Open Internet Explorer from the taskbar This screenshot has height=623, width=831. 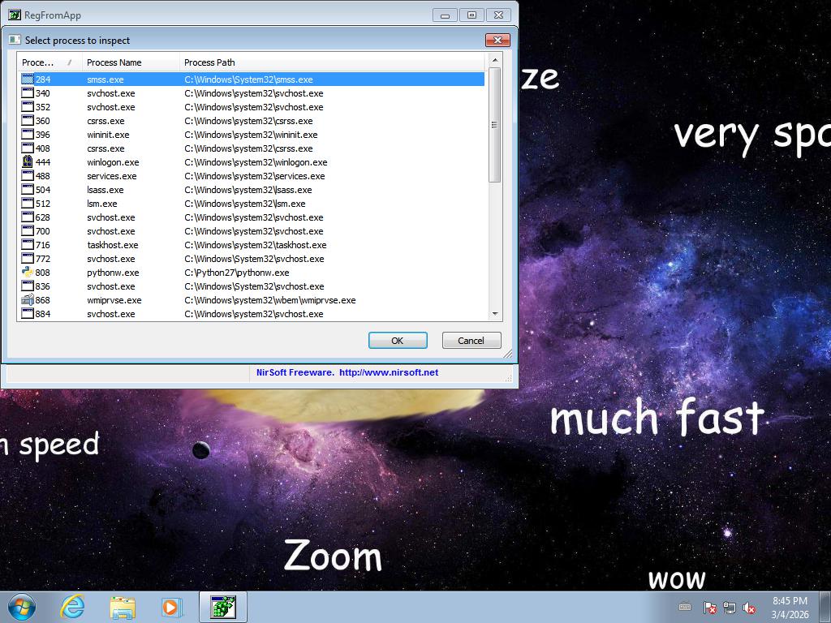pyautogui.click(x=73, y=607)
